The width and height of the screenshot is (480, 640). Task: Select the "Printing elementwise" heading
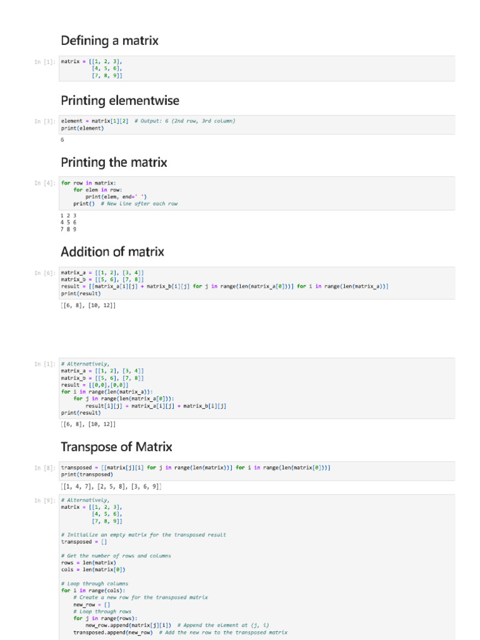(120, 101)
